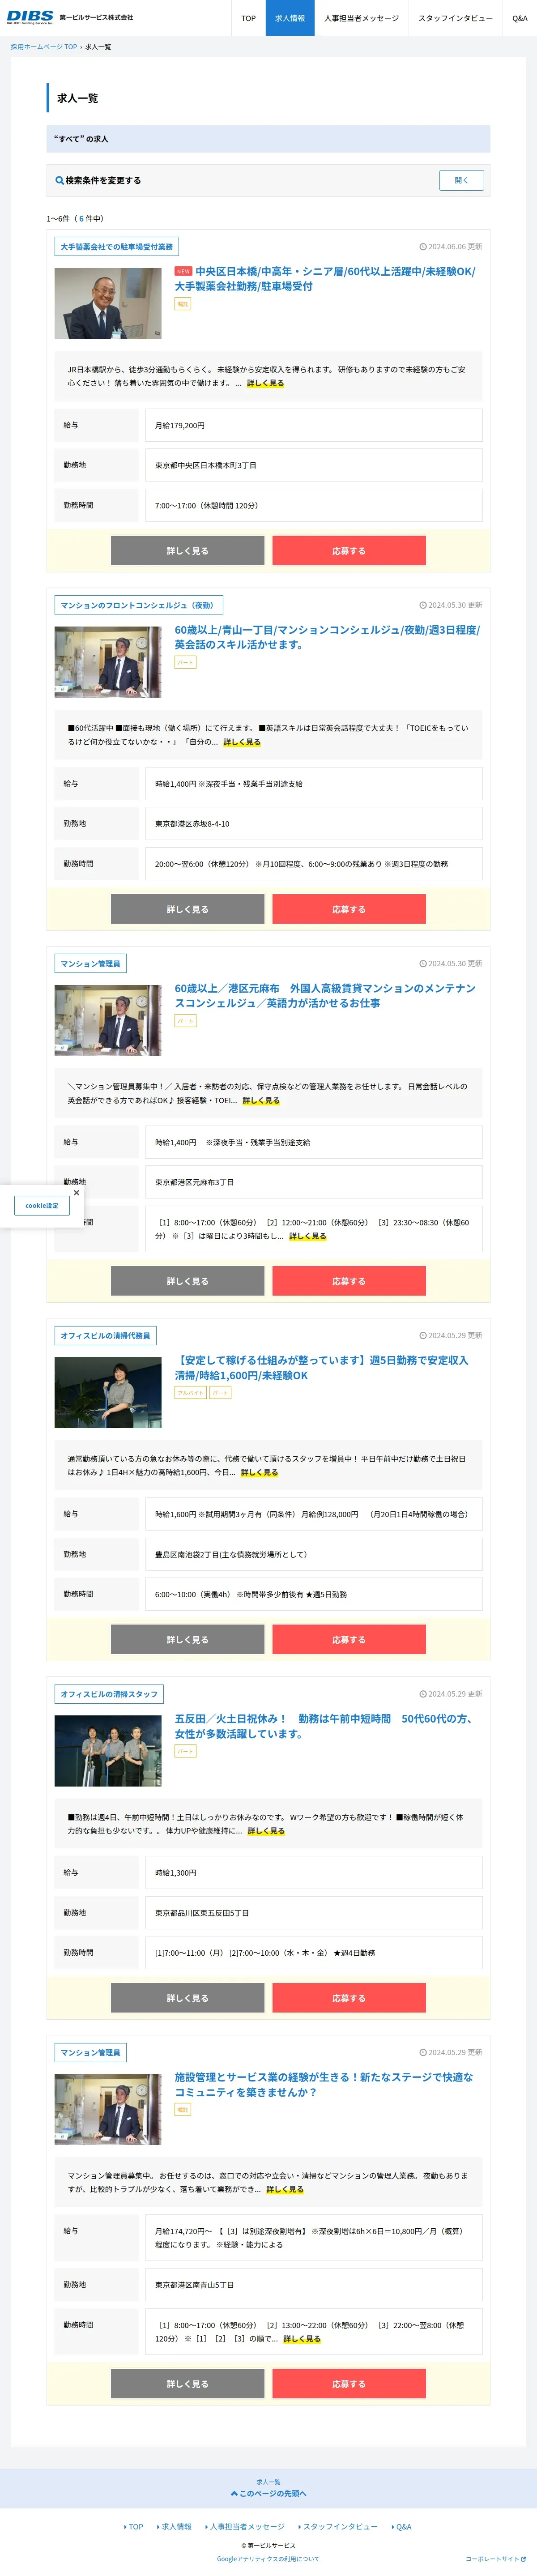
Task: Select TOP in the header navigation
Action: coord(248,18)
